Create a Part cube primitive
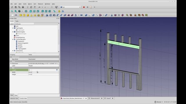 21,15
